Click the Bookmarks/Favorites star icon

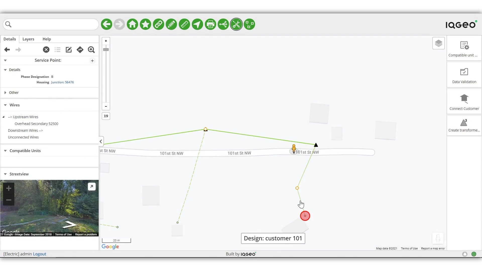tap(145, 24)
